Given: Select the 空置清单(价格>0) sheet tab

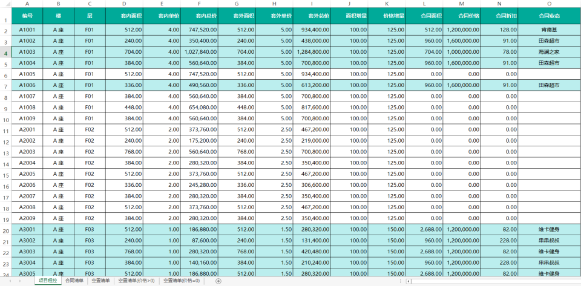Looking at the screenshot, I should pyautogui.click(x=136, y=281).
